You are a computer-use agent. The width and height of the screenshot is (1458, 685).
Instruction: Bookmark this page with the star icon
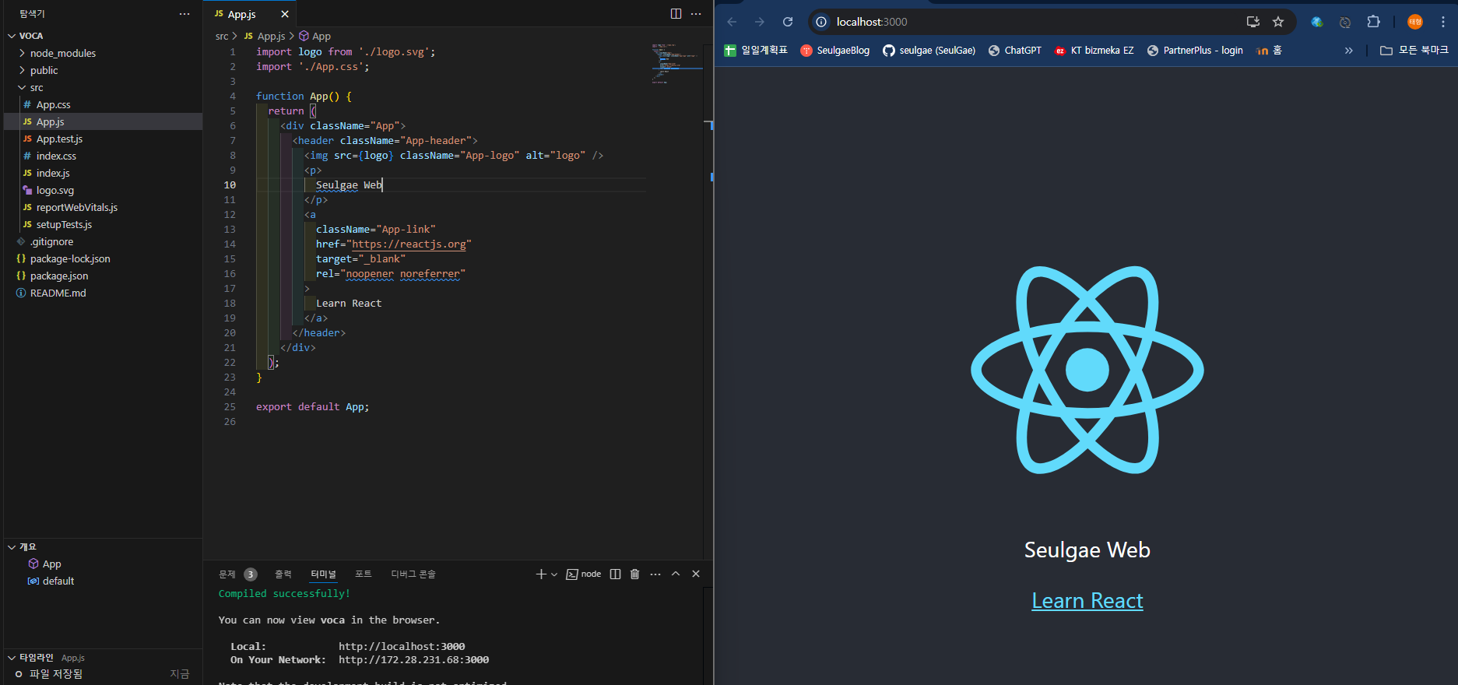[x=1278, y=22]
